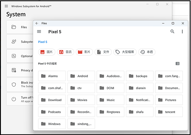Open the DCIM folder
This screenshot has height=135, width=191.
[x=110, y=88]
